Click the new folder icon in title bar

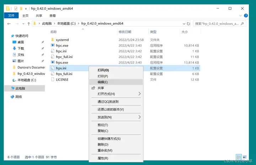(21, 8)
